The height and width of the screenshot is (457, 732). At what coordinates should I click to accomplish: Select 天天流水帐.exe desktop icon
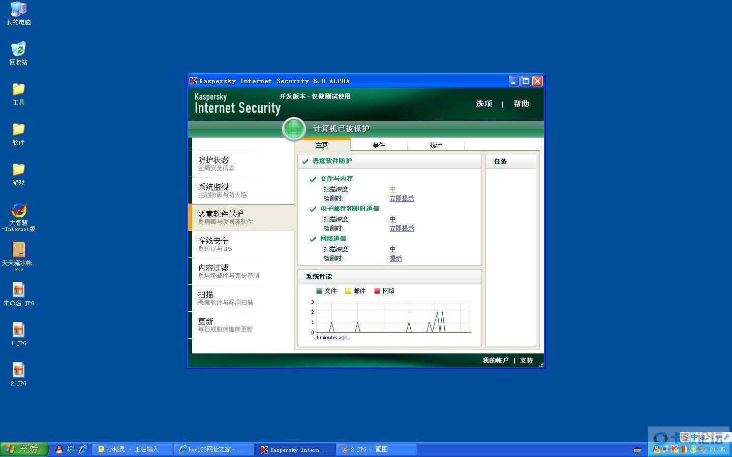18,257
